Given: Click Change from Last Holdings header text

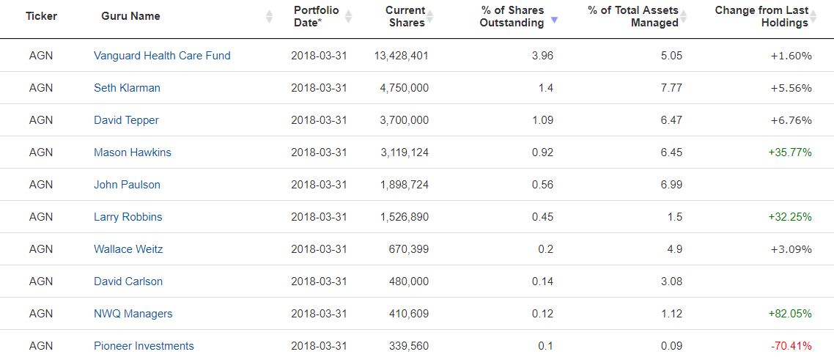Looking at the screenshot, I should click(761, 16).
